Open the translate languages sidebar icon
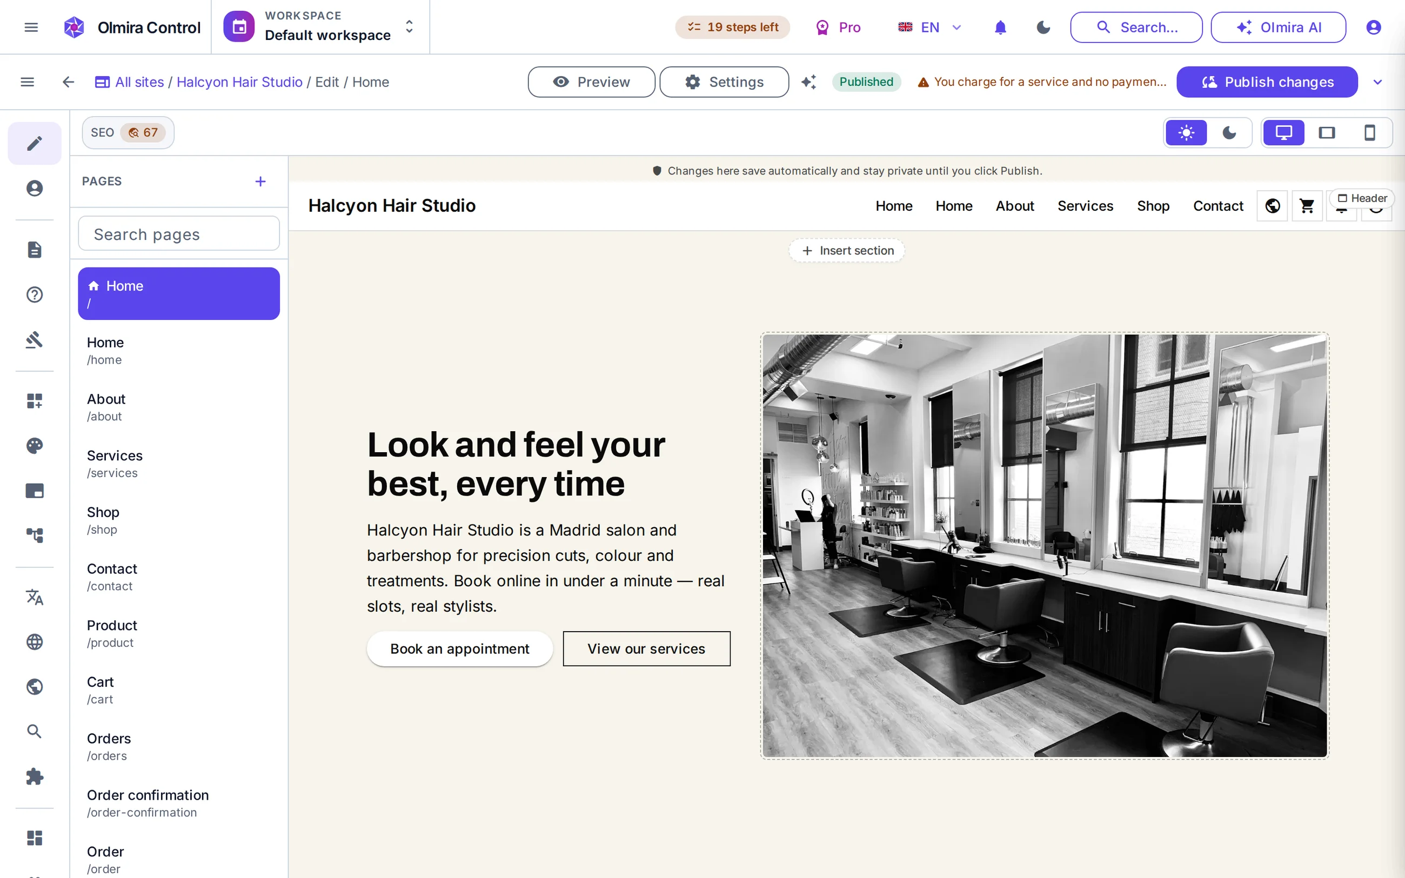This screenshot has height=878, width=1405. [34, 597]
